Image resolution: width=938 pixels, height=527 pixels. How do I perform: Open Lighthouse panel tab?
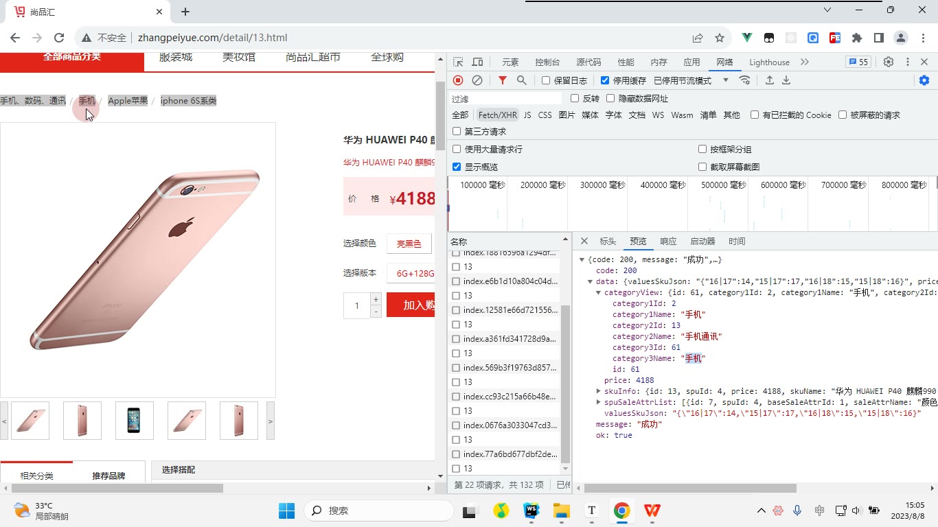(x=769, y=62)
